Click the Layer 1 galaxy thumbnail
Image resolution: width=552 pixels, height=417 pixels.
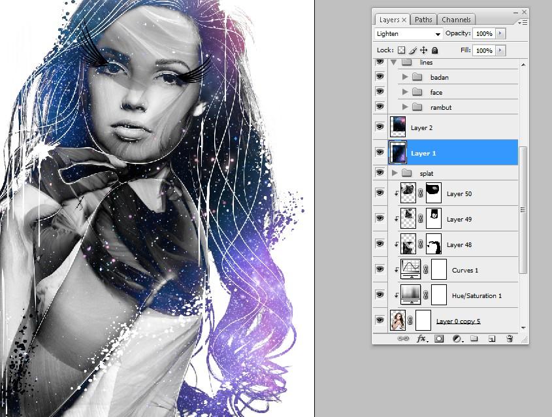tap(398, 152)
